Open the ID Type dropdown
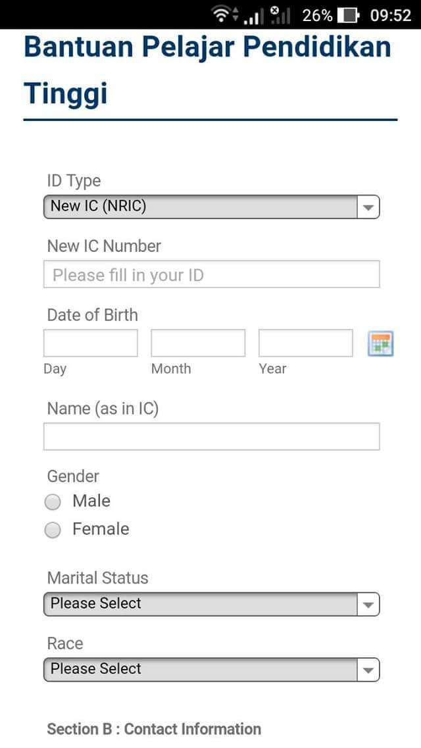 tap(211, 207)
